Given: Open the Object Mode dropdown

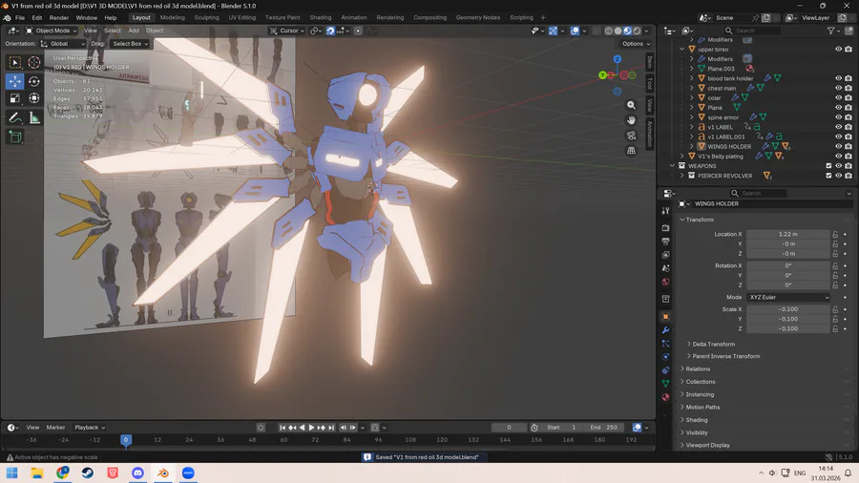Looking at the screenshot, I should tap(51, 31).
